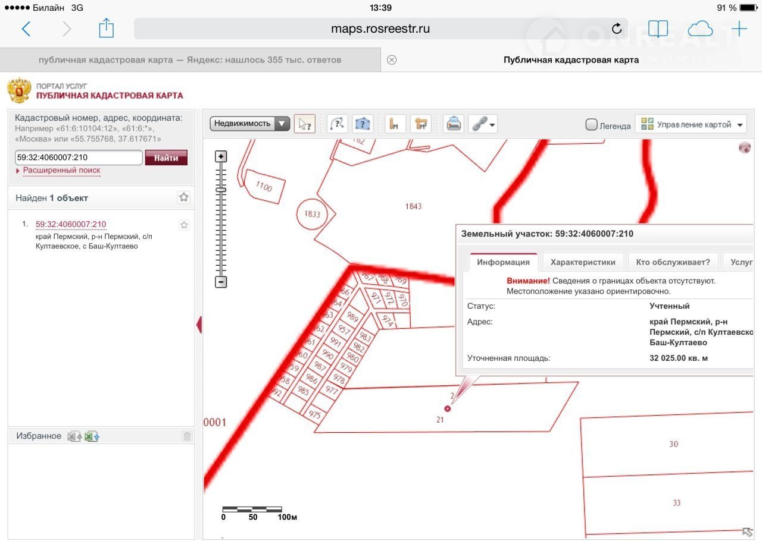Open the Недвижимость dropdown

[x=249, y=124]
